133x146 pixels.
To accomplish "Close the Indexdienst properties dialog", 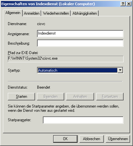I will click(129, 4).
